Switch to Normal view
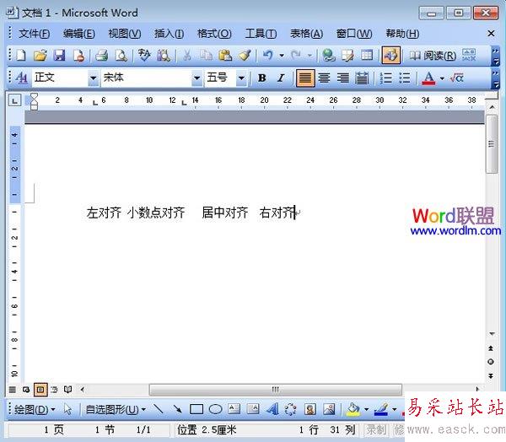506x442 pixels. 13,390
